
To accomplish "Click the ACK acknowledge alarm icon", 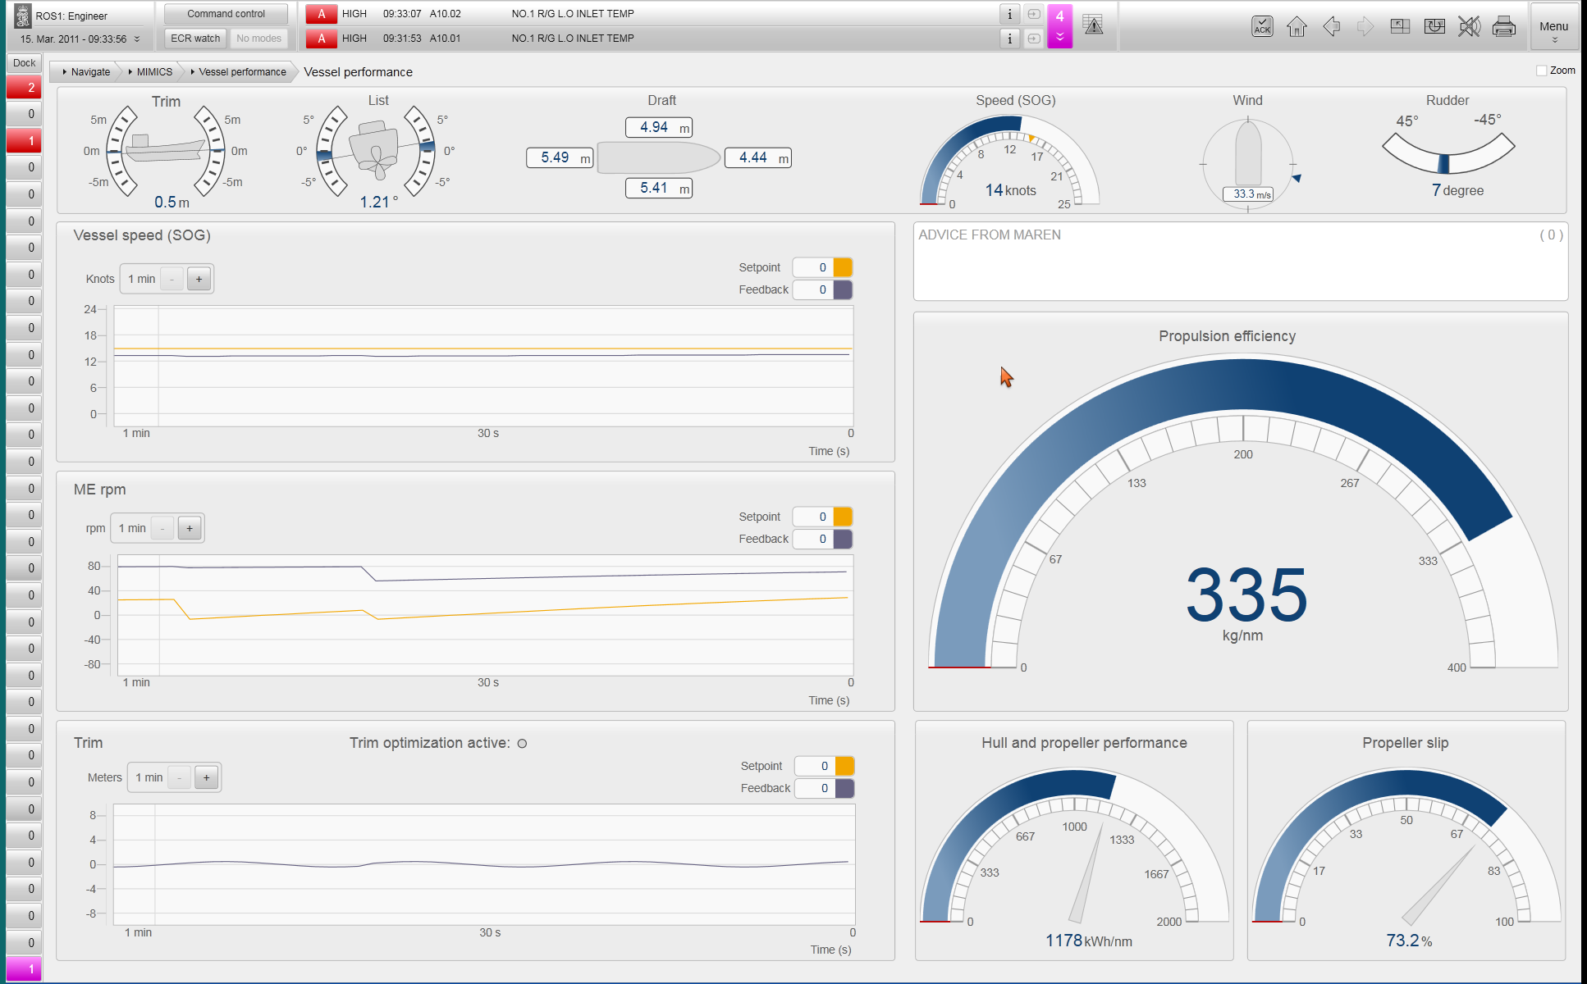I will point(1262,26).
